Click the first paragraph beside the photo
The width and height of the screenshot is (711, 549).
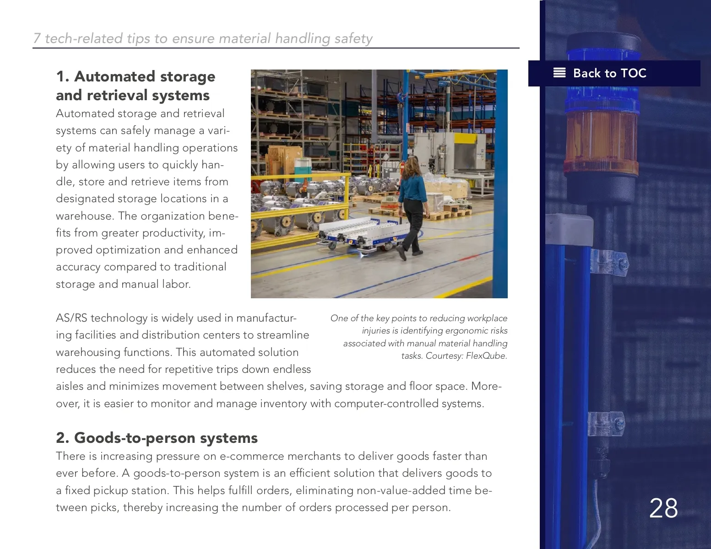point(147,199)
